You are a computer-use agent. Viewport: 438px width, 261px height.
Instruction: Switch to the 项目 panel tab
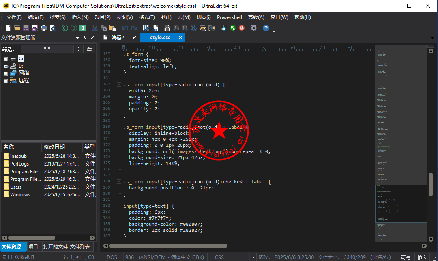pyautogui.click(x=33, y=247)
